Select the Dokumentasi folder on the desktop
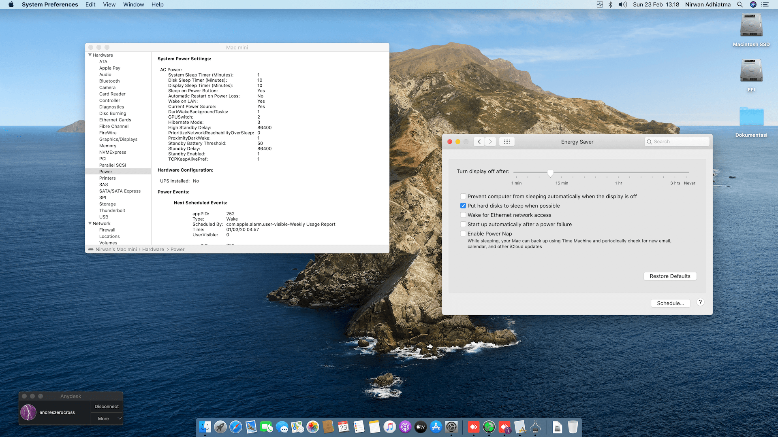778x437 pixels. [x=751, y=121]
